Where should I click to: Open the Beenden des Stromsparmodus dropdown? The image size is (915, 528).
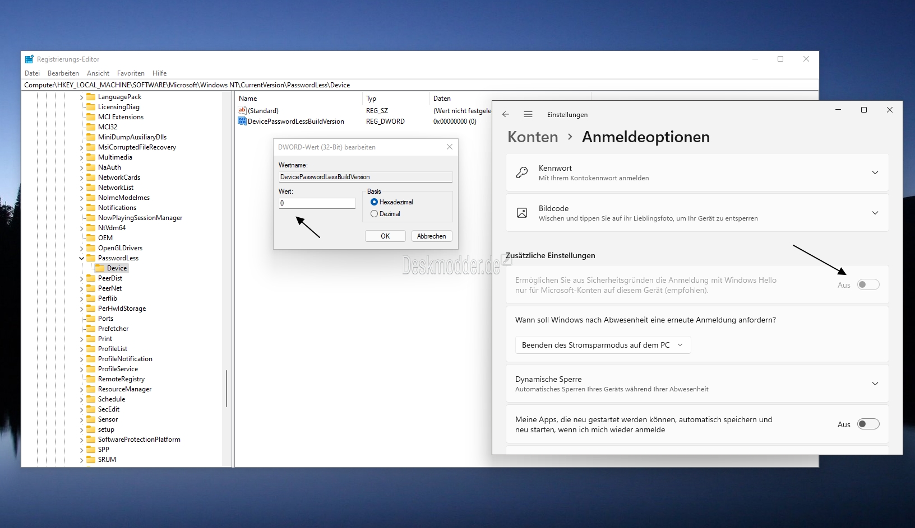tap(603, 345)
